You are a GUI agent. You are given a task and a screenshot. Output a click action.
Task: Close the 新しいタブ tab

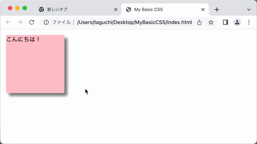(x=116, y=10)
